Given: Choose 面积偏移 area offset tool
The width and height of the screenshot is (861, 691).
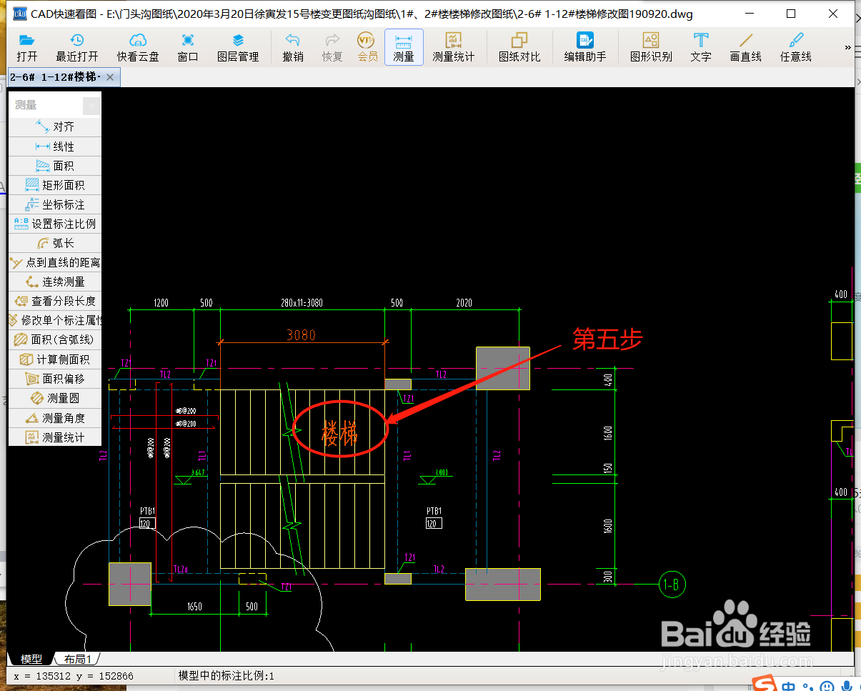Looking at the screenshot, I should pyautogui.click(x=55, y=379).
